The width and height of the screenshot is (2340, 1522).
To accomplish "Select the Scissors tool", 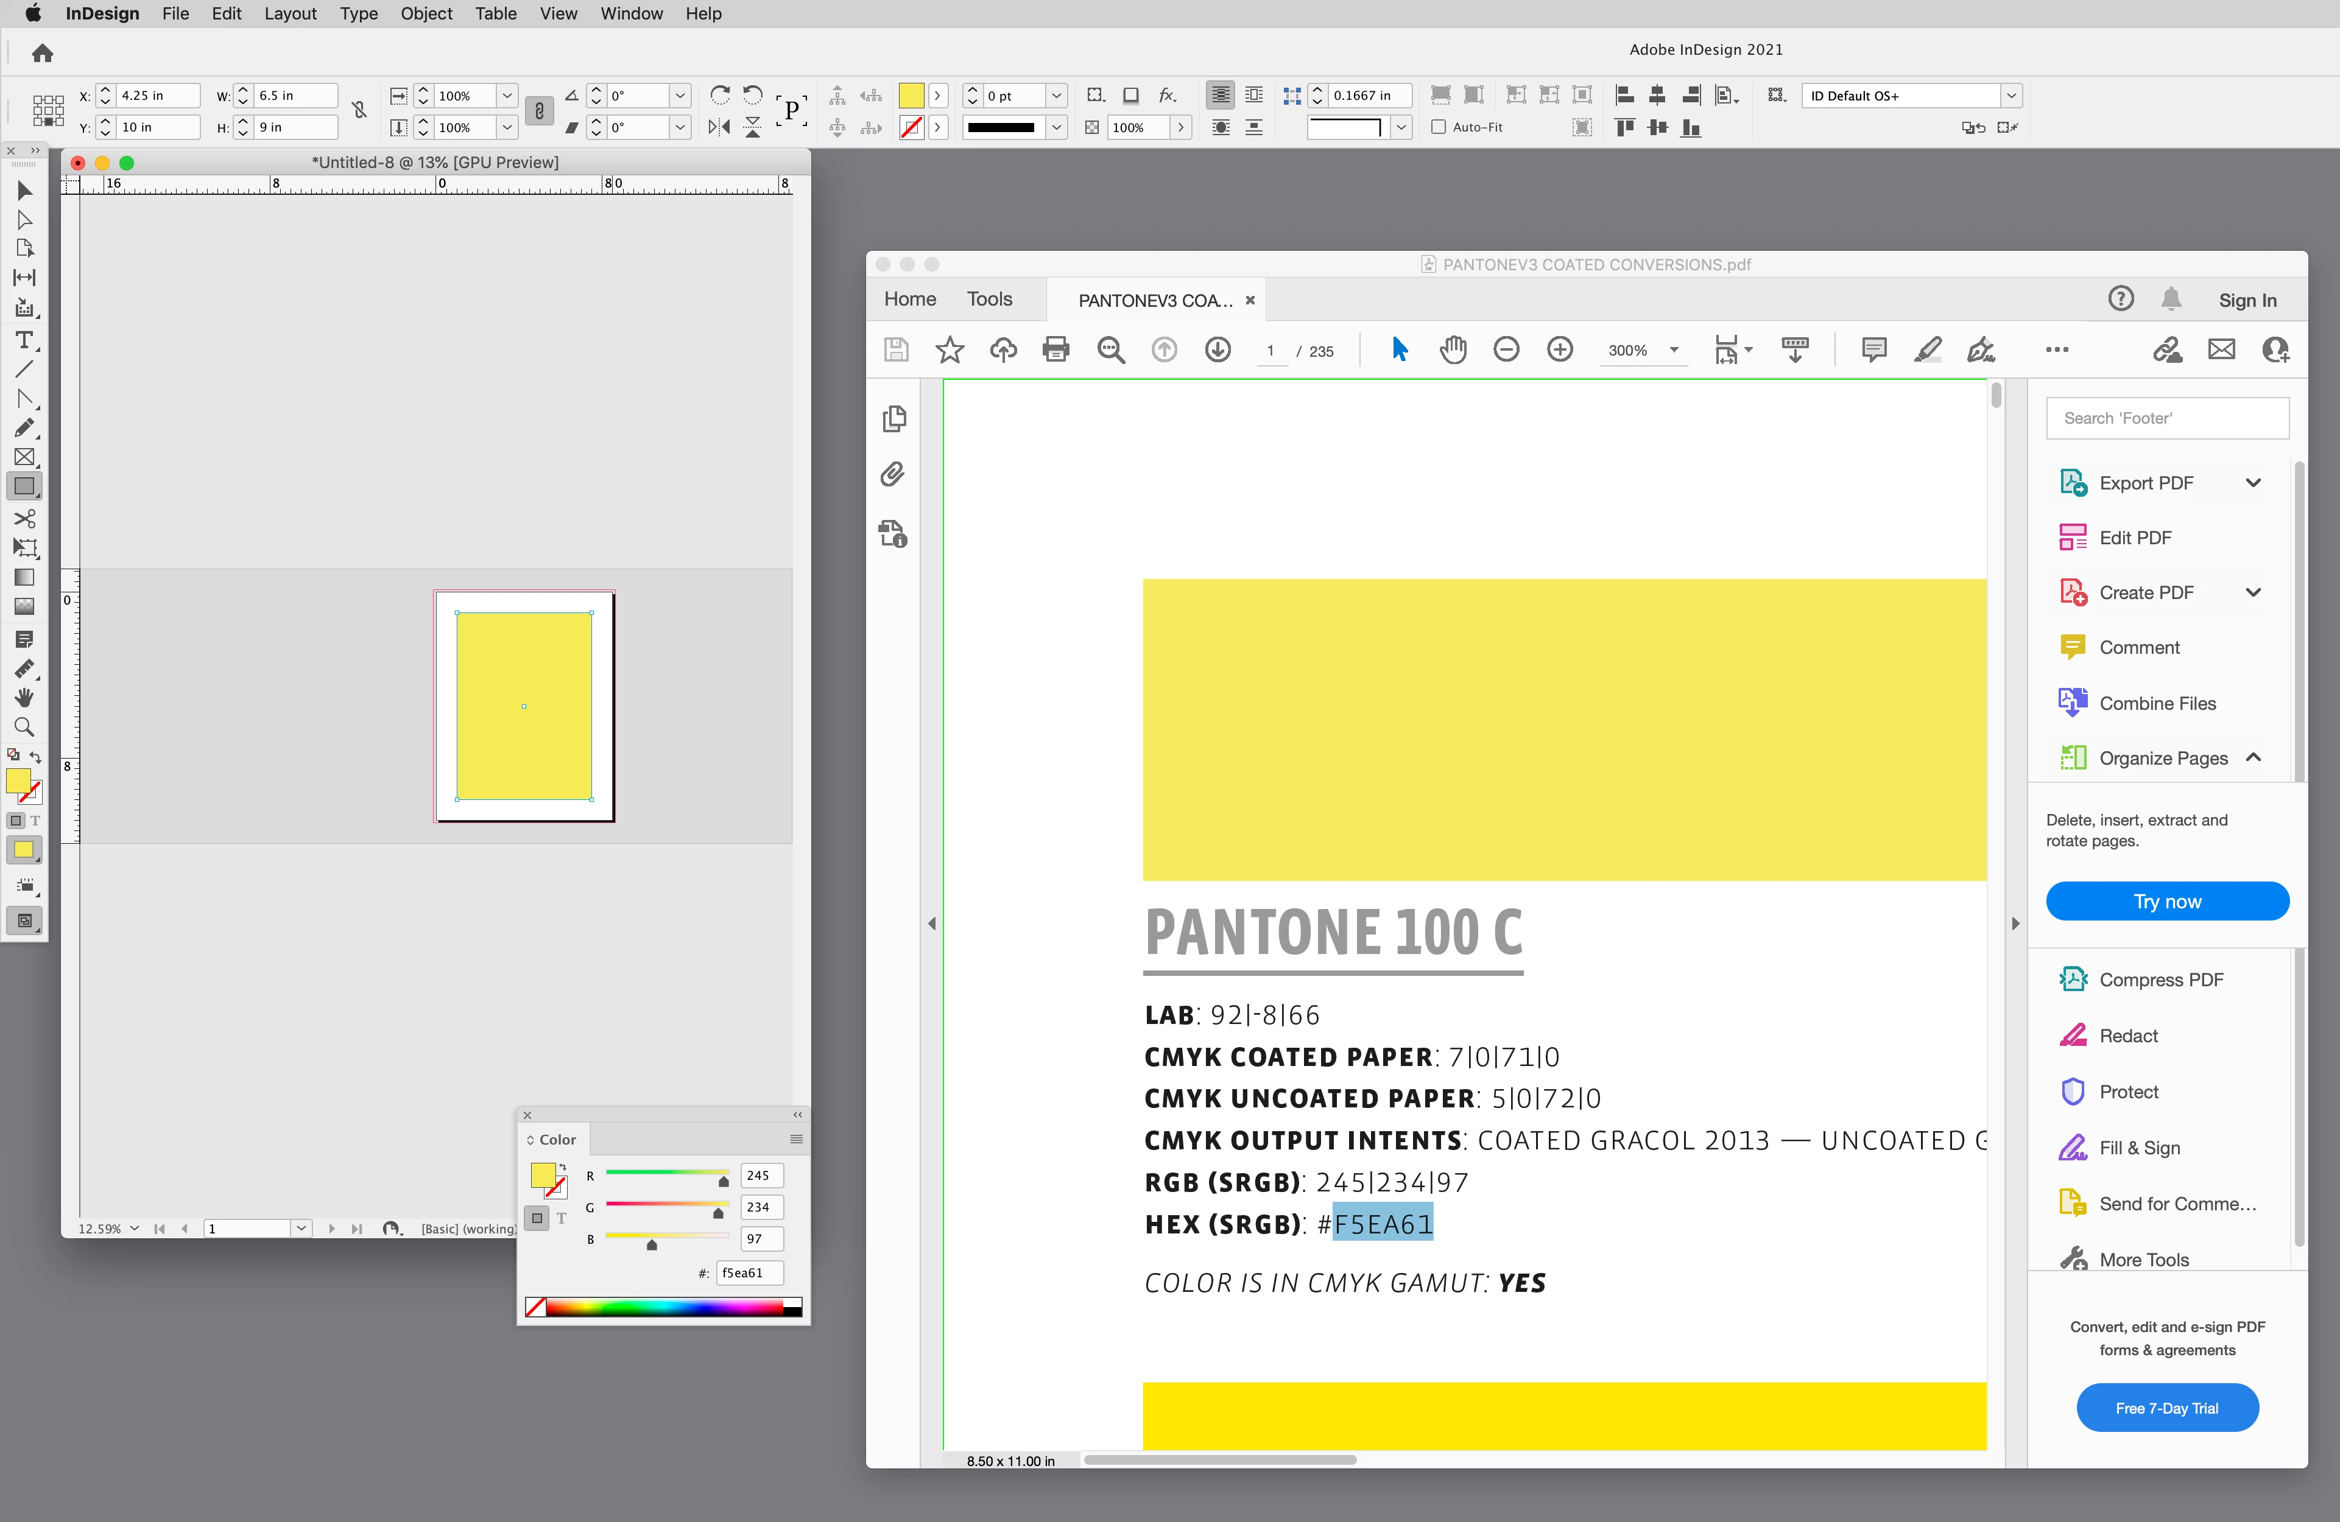I will (x=24, y=518).
